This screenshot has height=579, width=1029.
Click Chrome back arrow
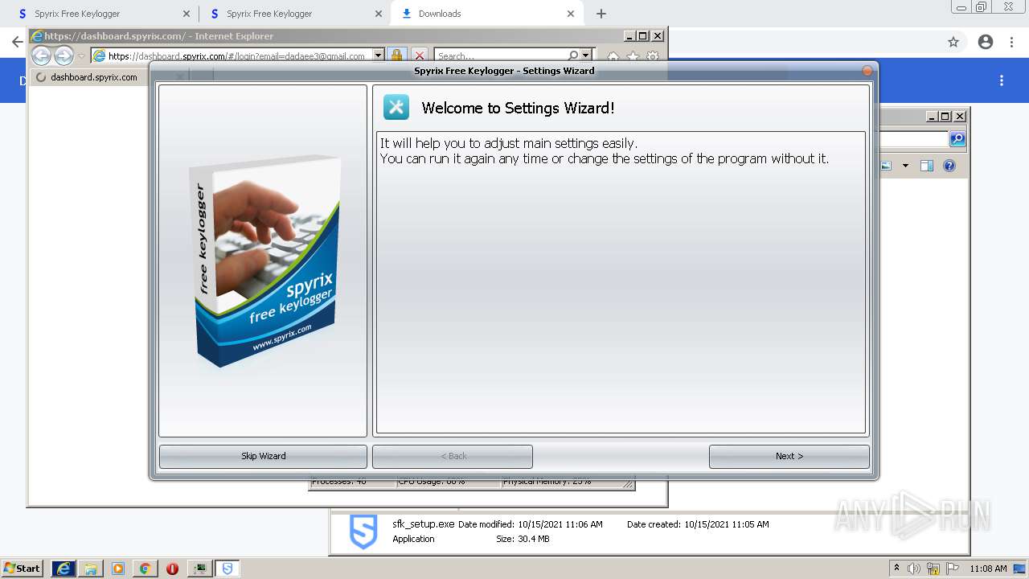point(17,42)
